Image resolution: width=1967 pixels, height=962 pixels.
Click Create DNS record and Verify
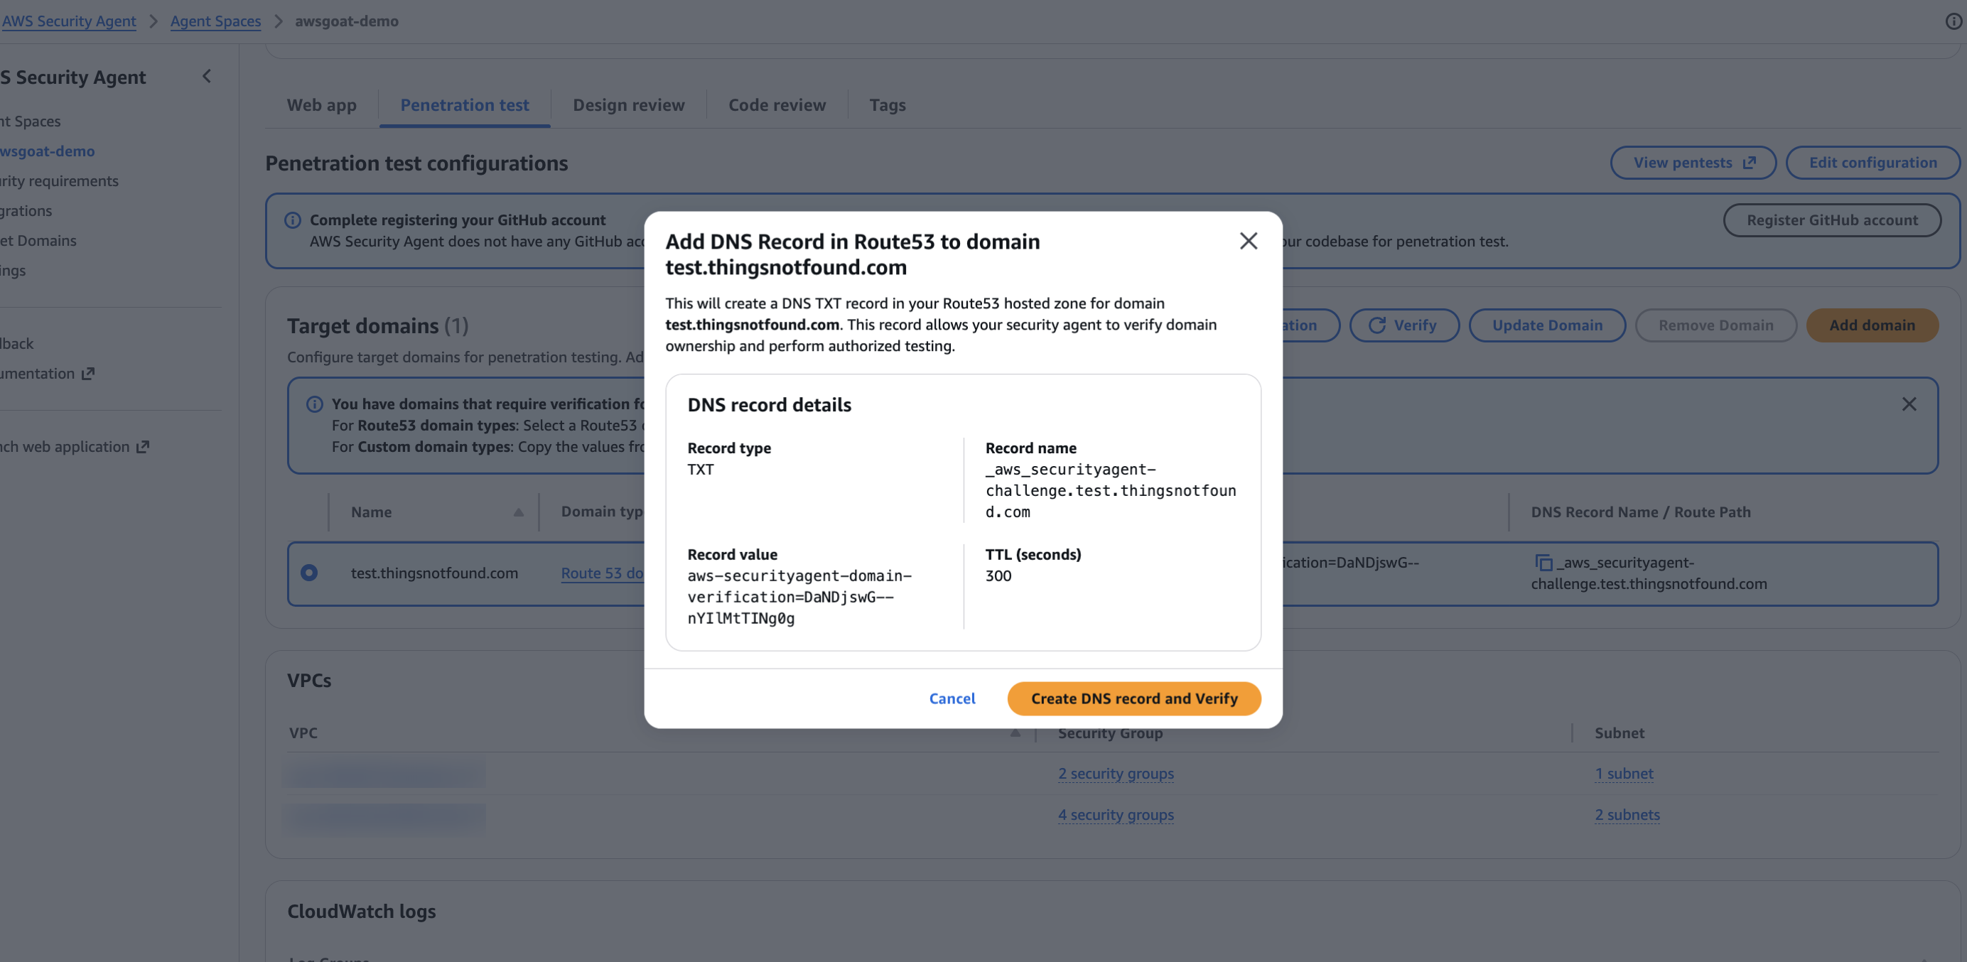point(1133,698)
